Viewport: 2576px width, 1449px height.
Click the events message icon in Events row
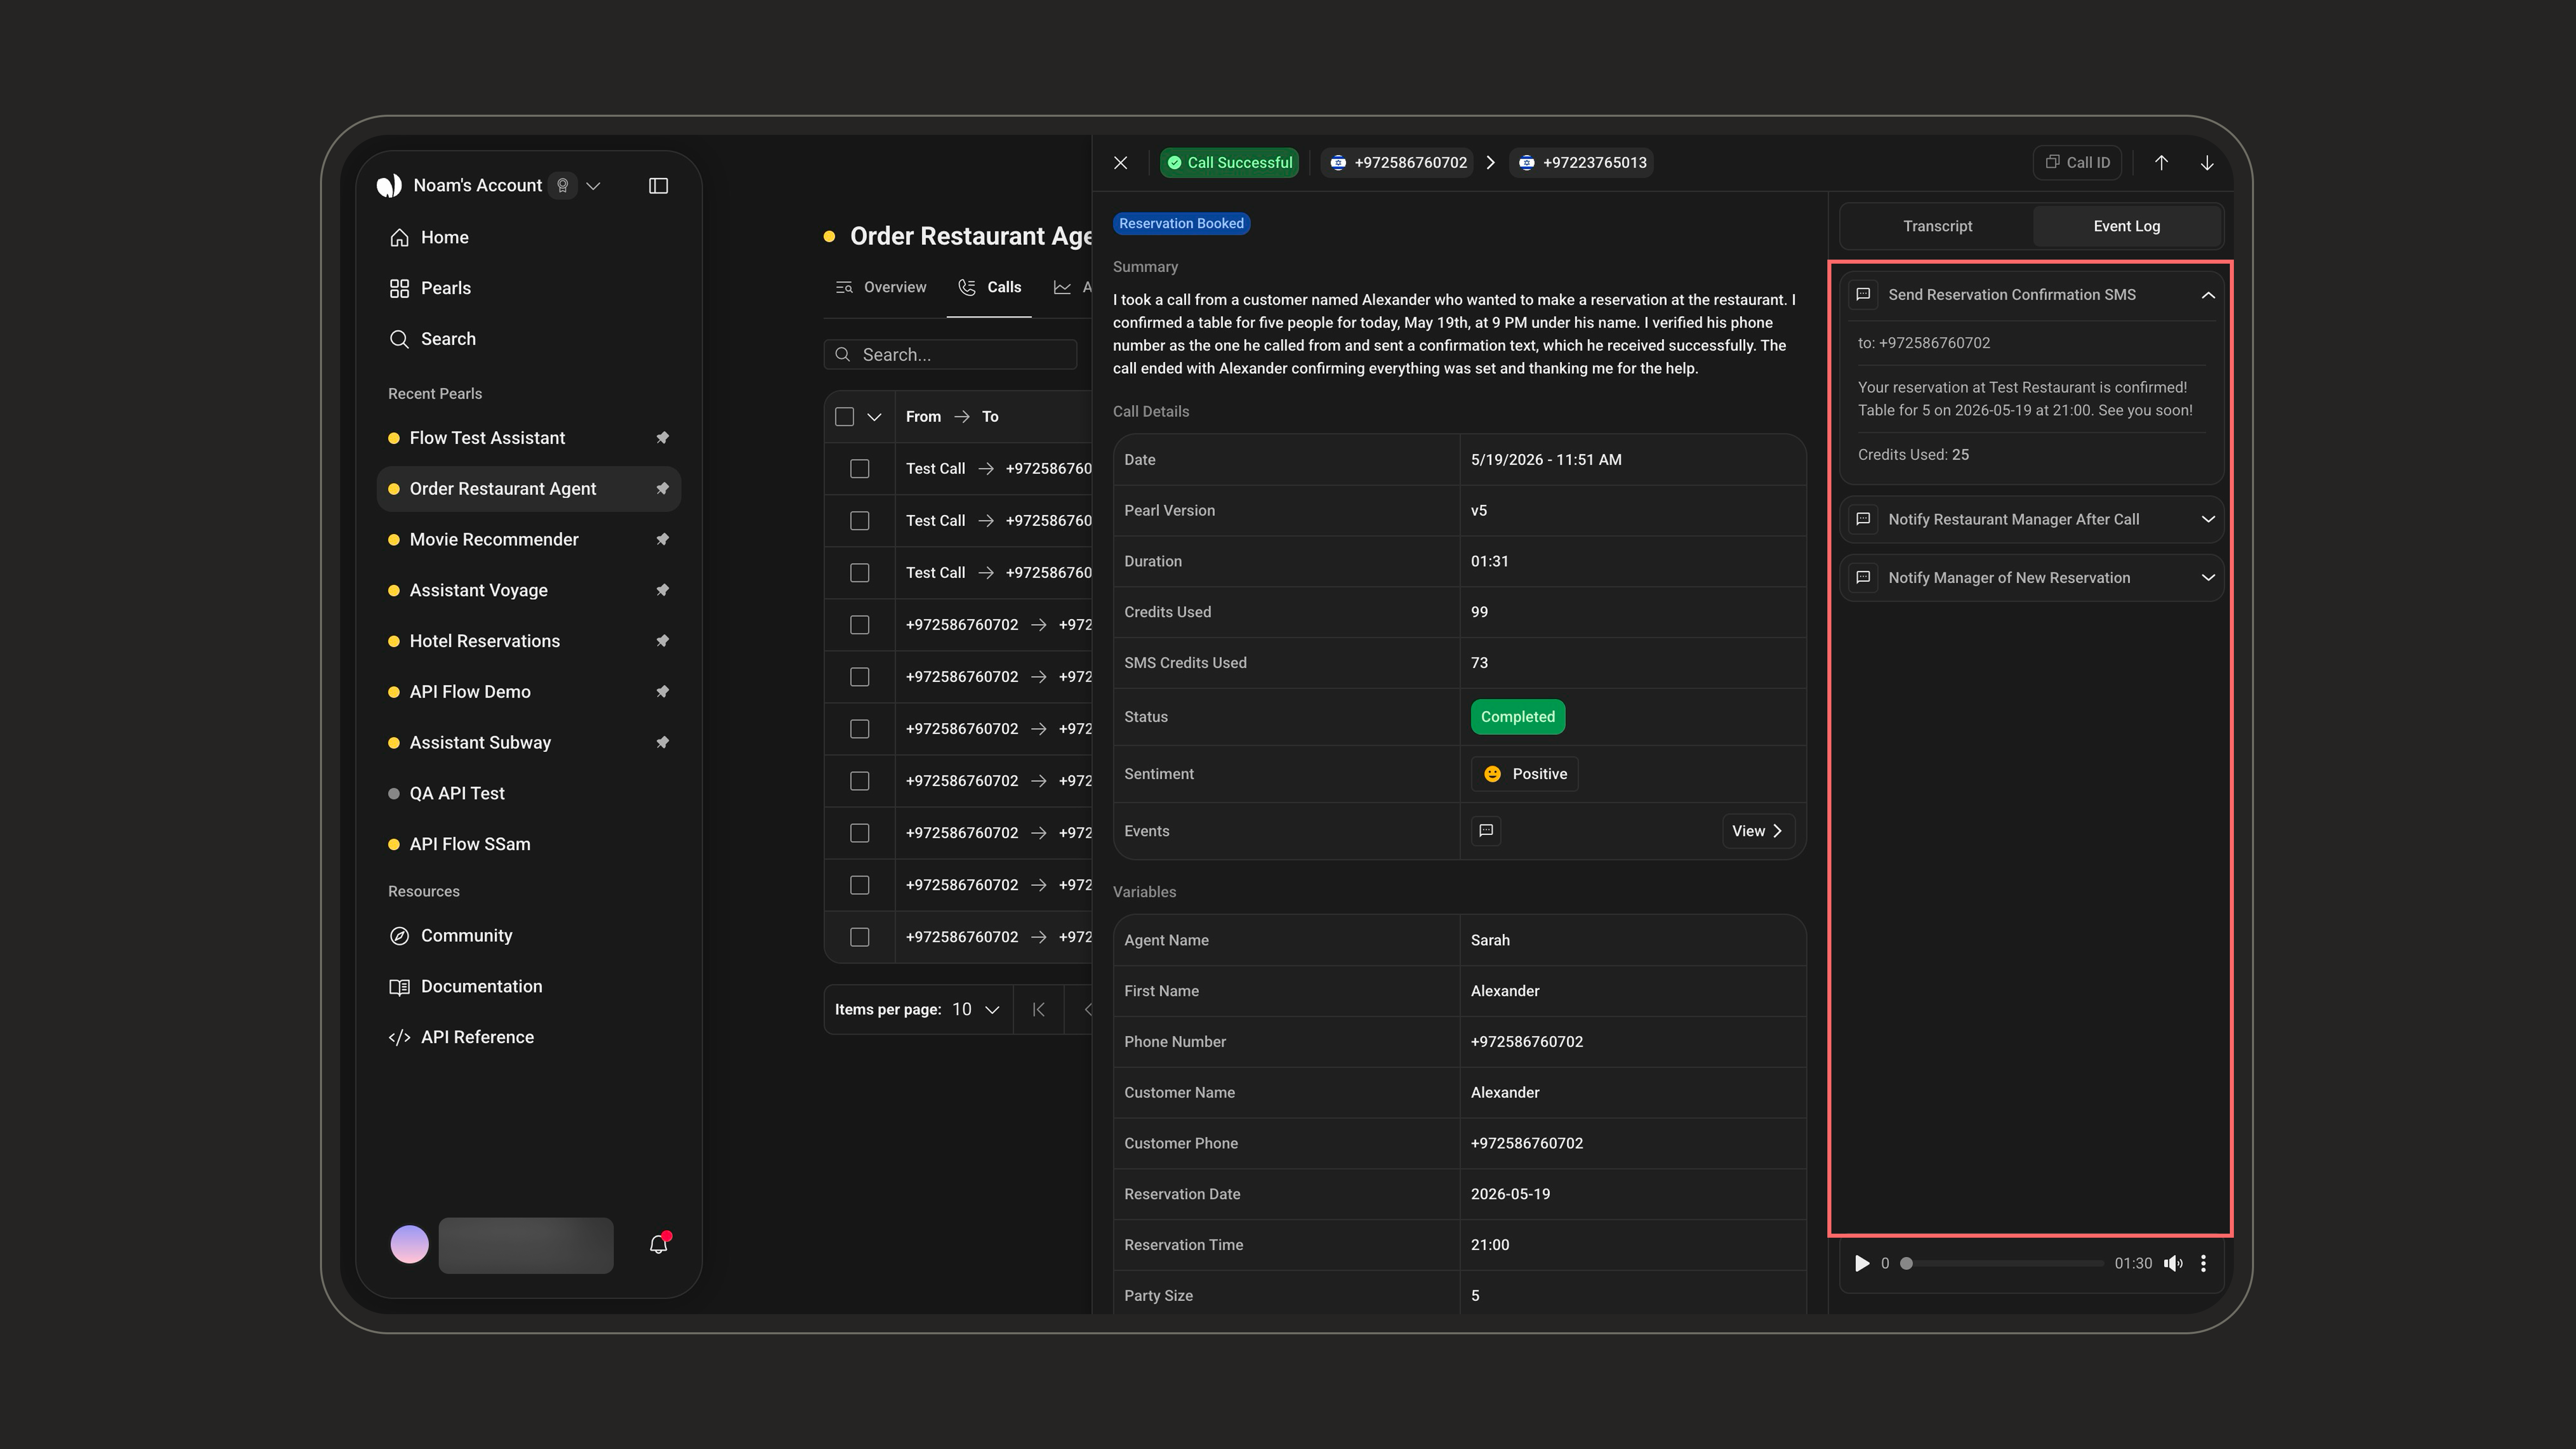(1486, 831)
